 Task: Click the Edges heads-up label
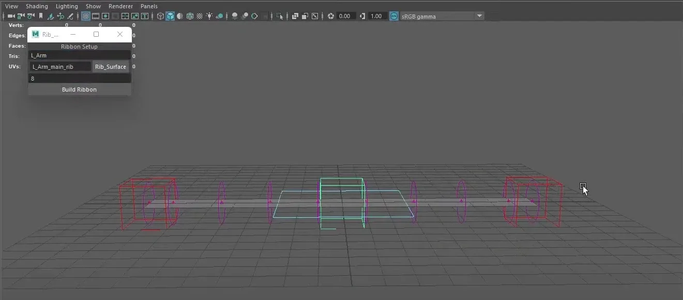17,36
